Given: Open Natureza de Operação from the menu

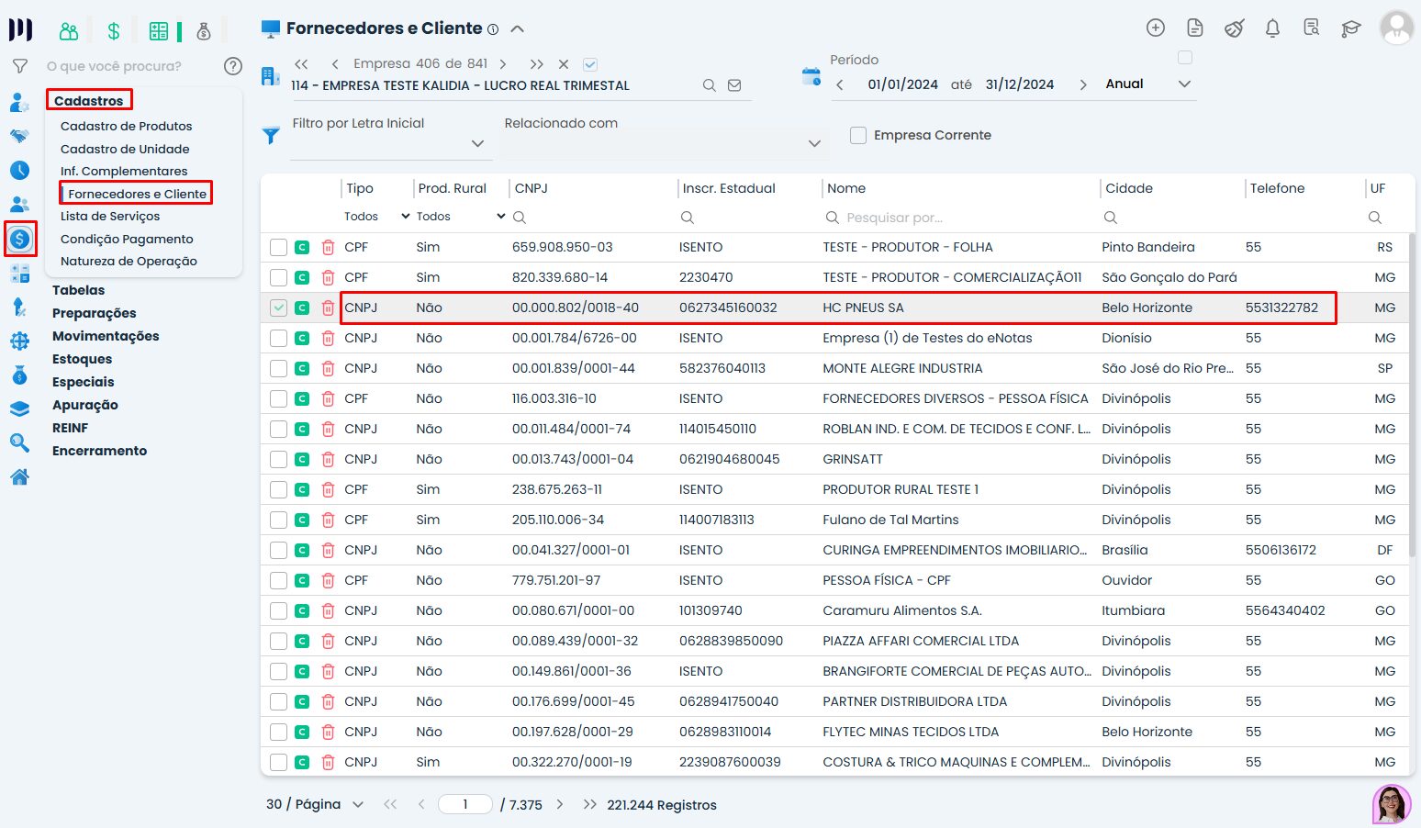Looking at the screenshot, I should (x=129, y=261).
